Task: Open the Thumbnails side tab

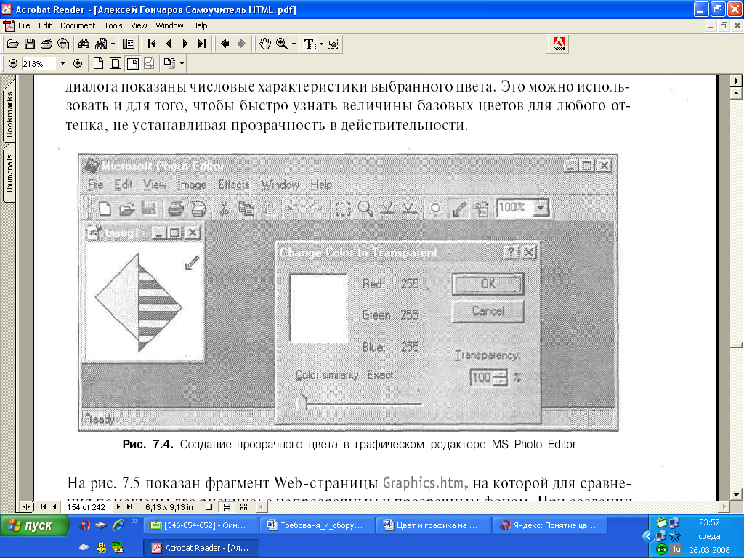Action: tap(9, 173)
